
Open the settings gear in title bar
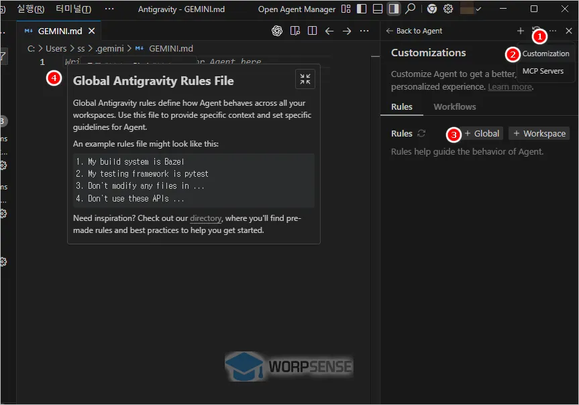[448, 9]
